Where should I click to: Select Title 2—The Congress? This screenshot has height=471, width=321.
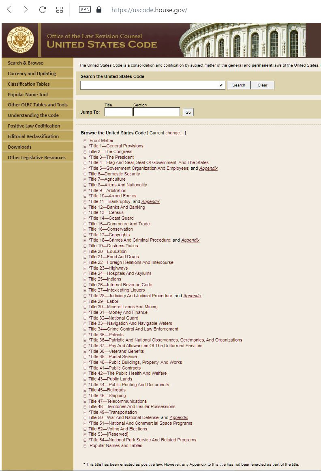110,151
